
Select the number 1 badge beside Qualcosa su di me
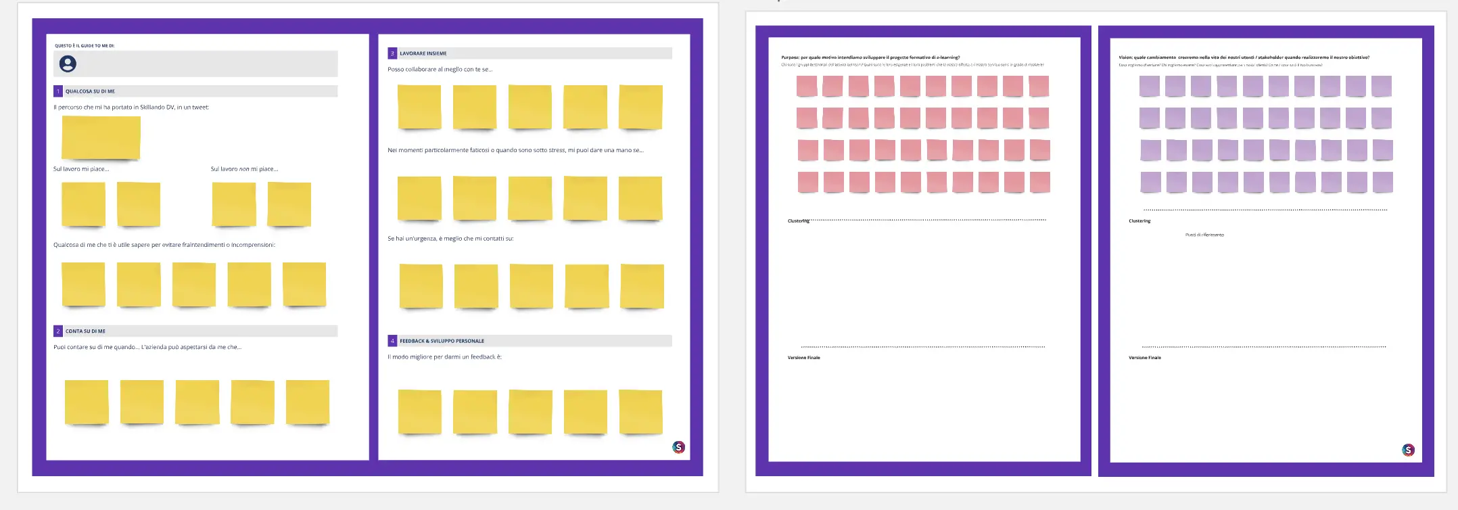[x=58, y=91]
